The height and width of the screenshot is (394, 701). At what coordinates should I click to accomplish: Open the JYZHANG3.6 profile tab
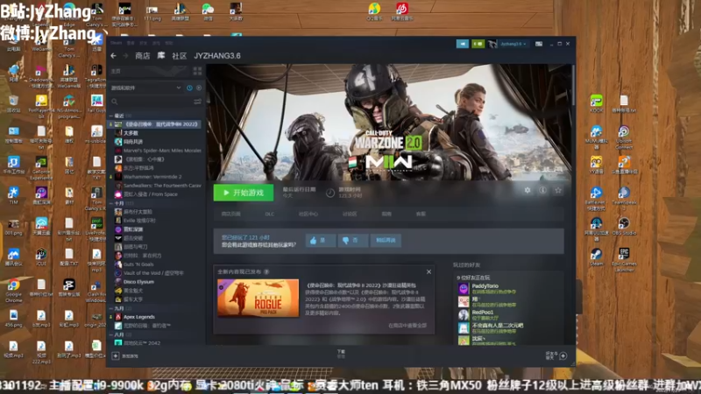pyautogui.click(x=217, y=56)
